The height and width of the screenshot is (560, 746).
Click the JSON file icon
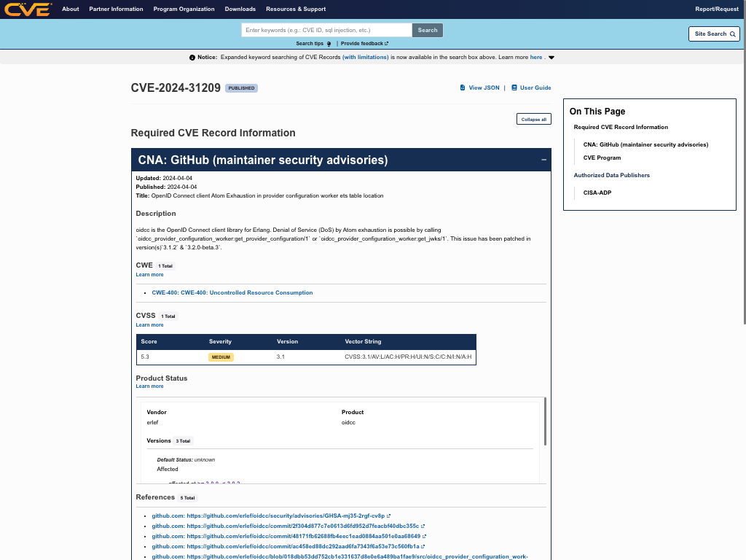[x=463, y=87]
